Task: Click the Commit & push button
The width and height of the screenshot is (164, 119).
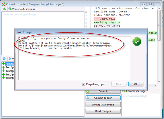Action: [103, 98]
